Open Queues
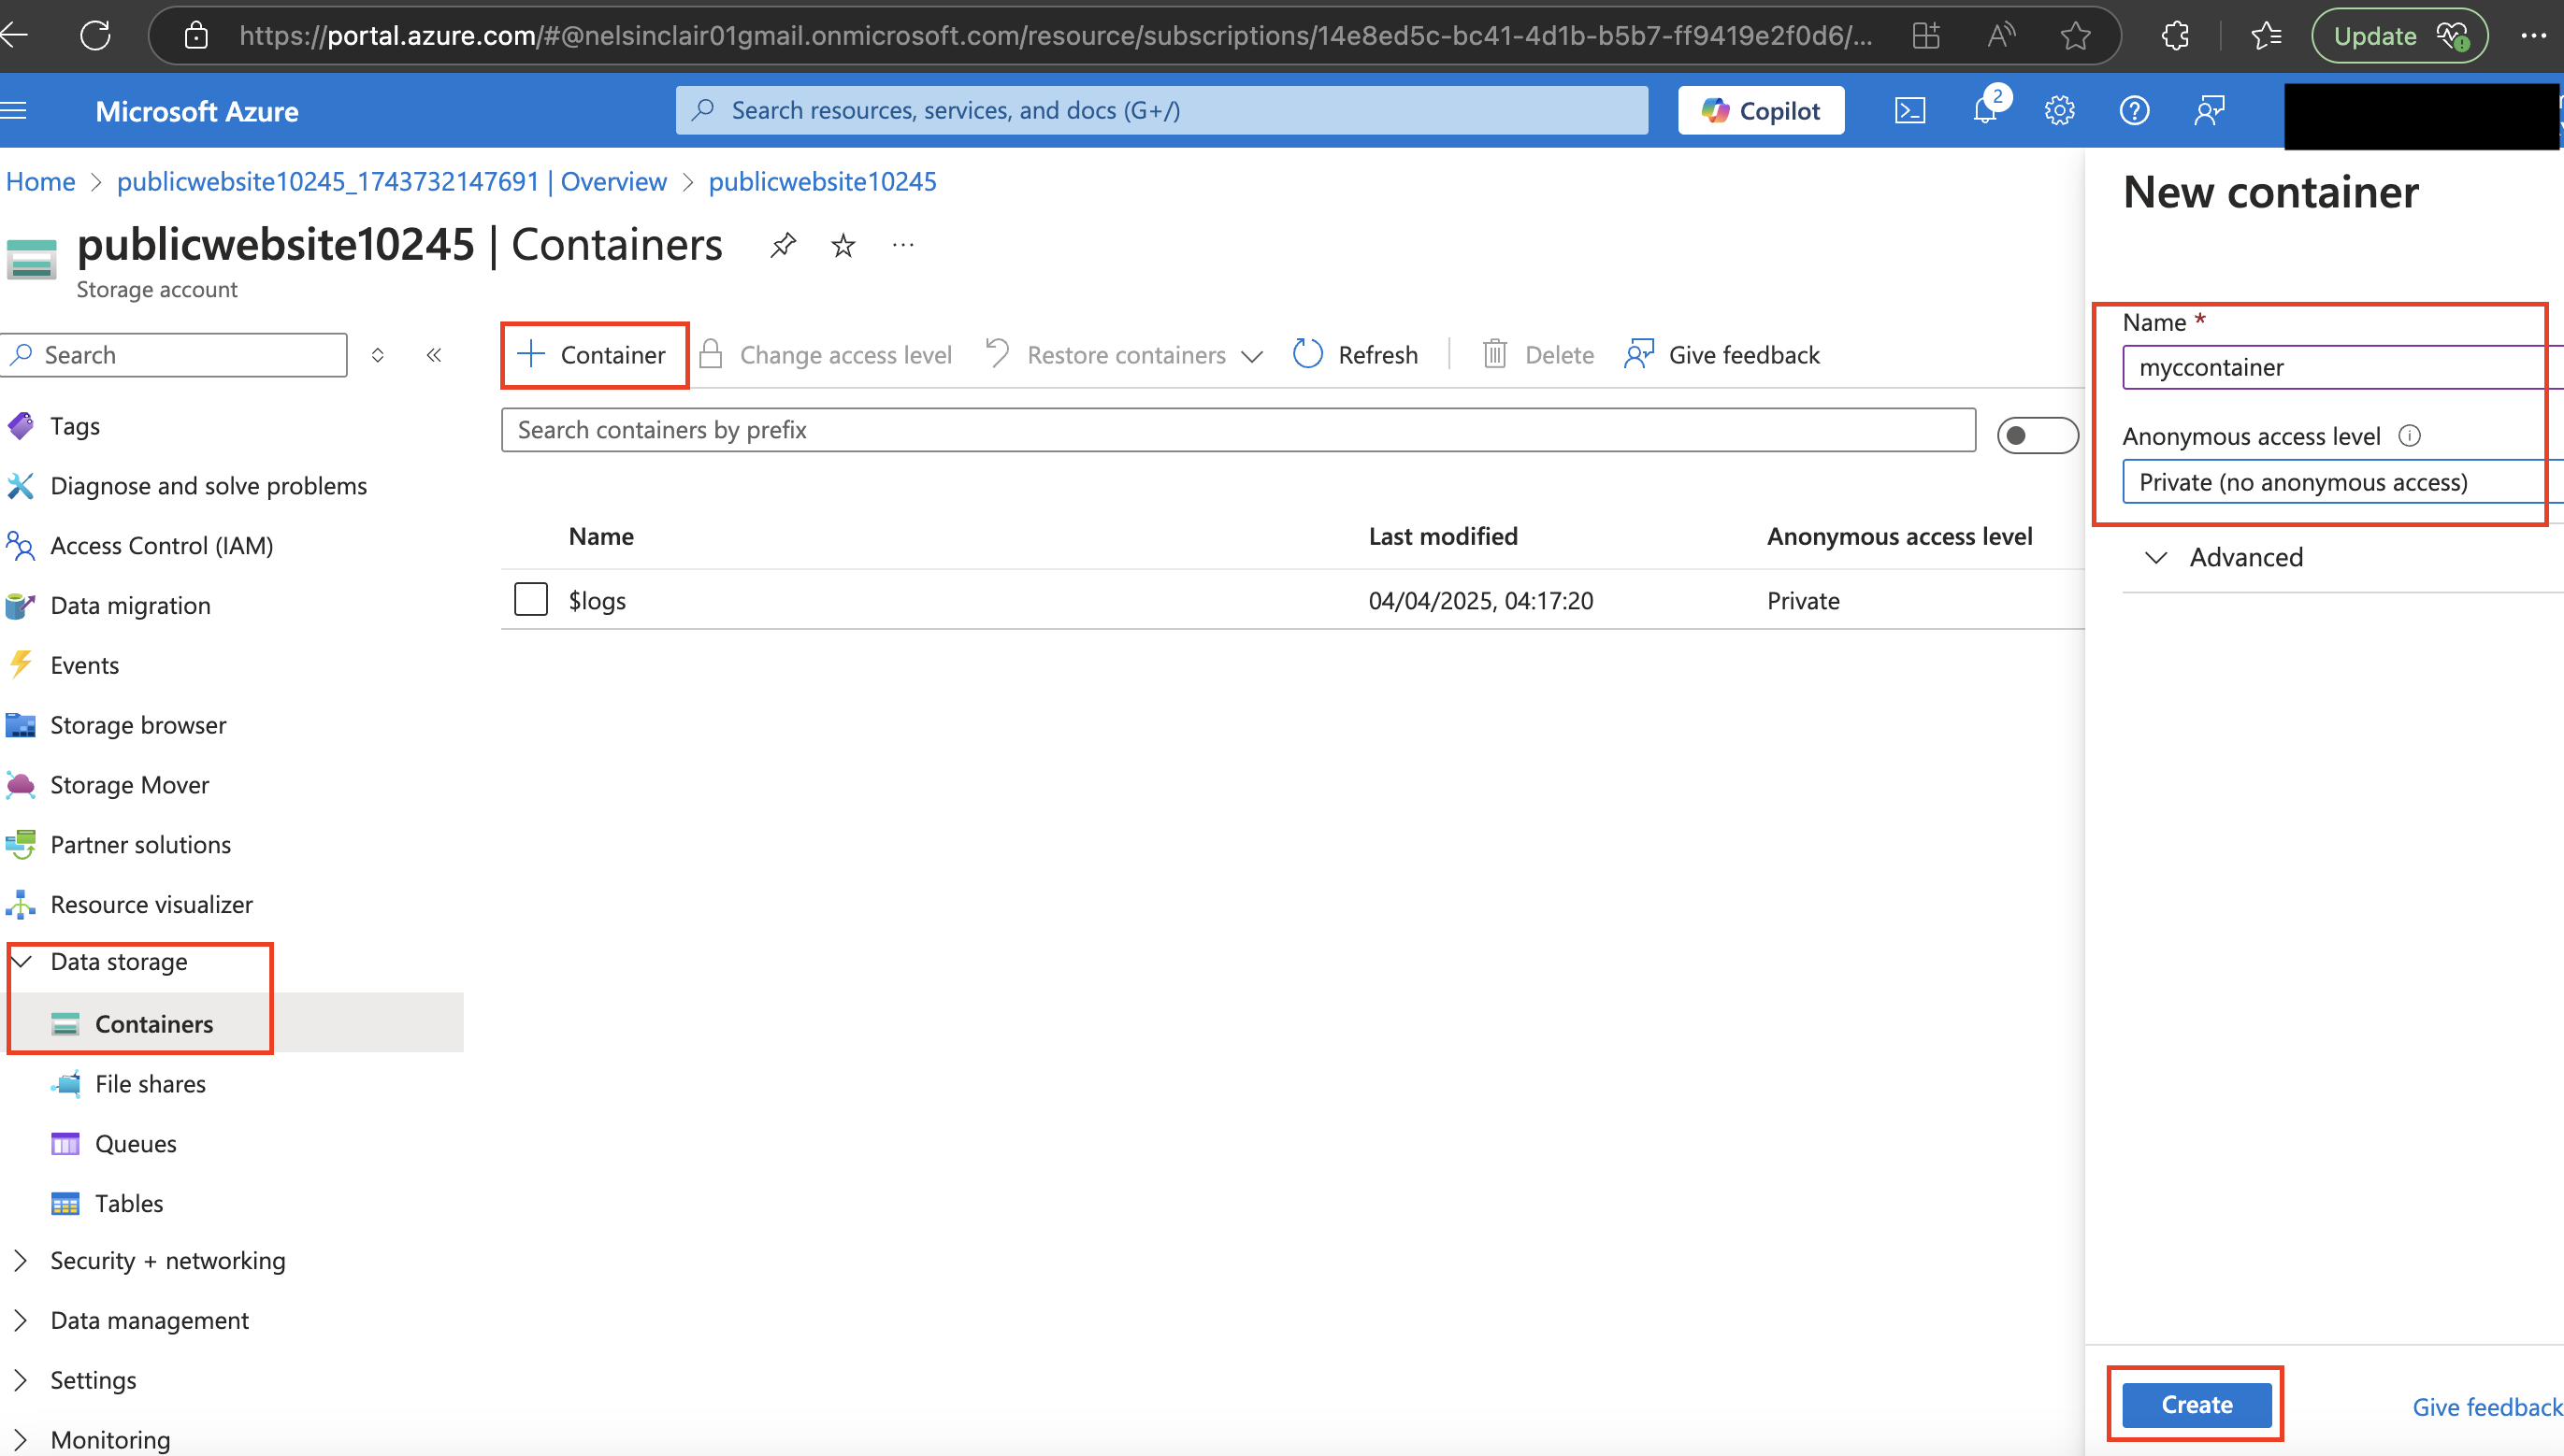Image resolution: width=2564 pixels, height=1456 pixels. tap(135, 1144)
